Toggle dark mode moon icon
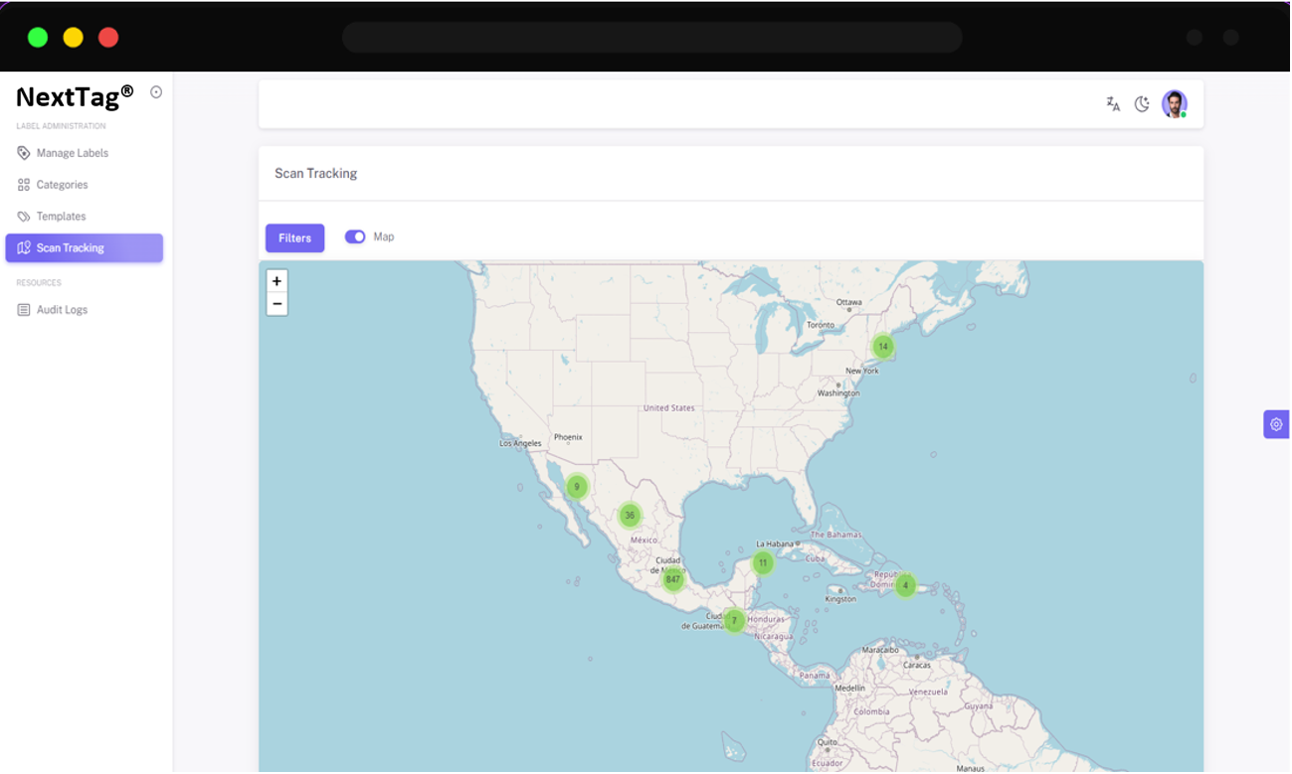1292x774 pixels. (x=1142, y=104)
